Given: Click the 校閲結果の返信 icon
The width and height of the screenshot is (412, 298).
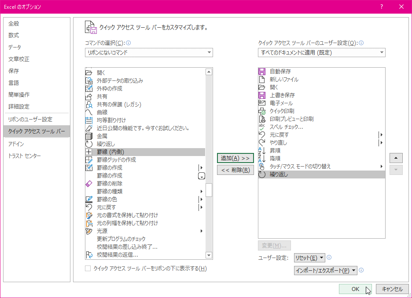Looking at the screenshot, I should 89,255.
